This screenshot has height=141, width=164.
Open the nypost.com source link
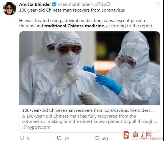(x=39, y=127)
